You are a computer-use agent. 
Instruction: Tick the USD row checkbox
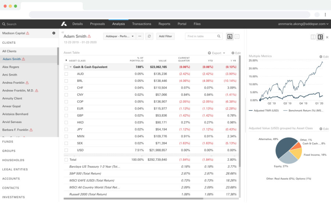[66, 150]
